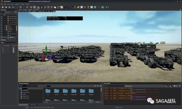Open the dropdown next to Play button
Viewport: 182px width, 109px height.
[x=109, y=7]
